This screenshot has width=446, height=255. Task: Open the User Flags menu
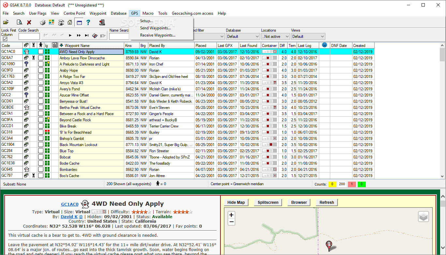tap(37, 13)
